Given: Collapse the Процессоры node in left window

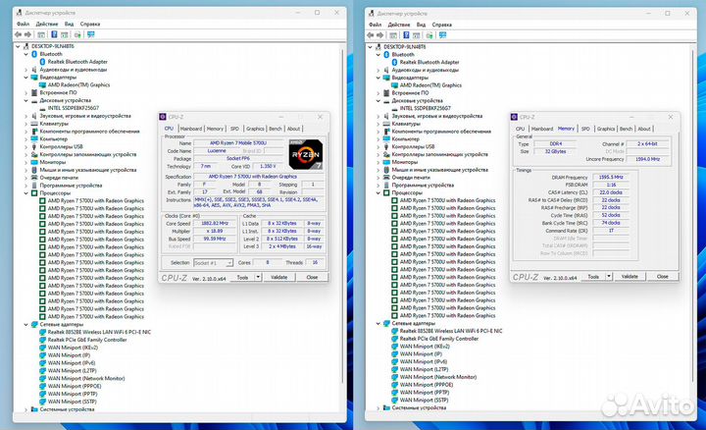Looking at the screenshot, I should pyautogui.click(x=25, y=192).
